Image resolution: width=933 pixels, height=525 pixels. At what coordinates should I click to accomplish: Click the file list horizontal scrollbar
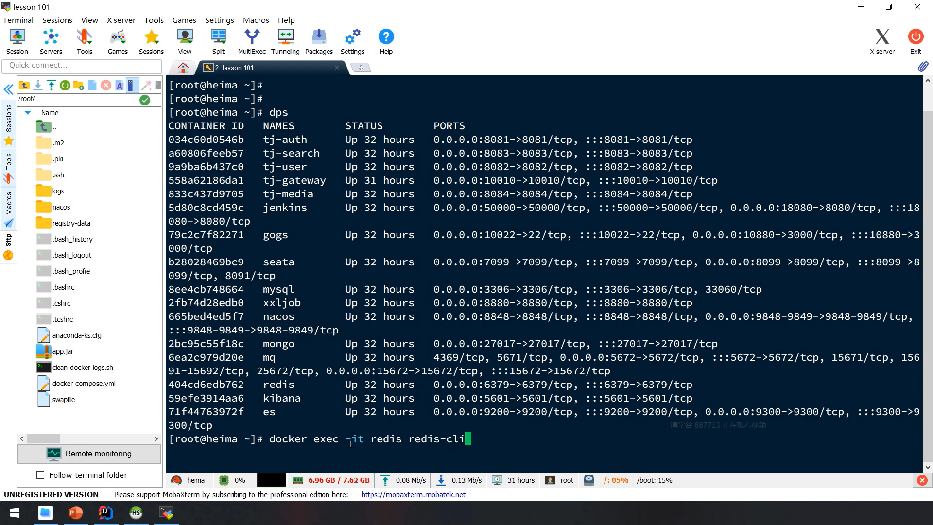tap(44, 438)
